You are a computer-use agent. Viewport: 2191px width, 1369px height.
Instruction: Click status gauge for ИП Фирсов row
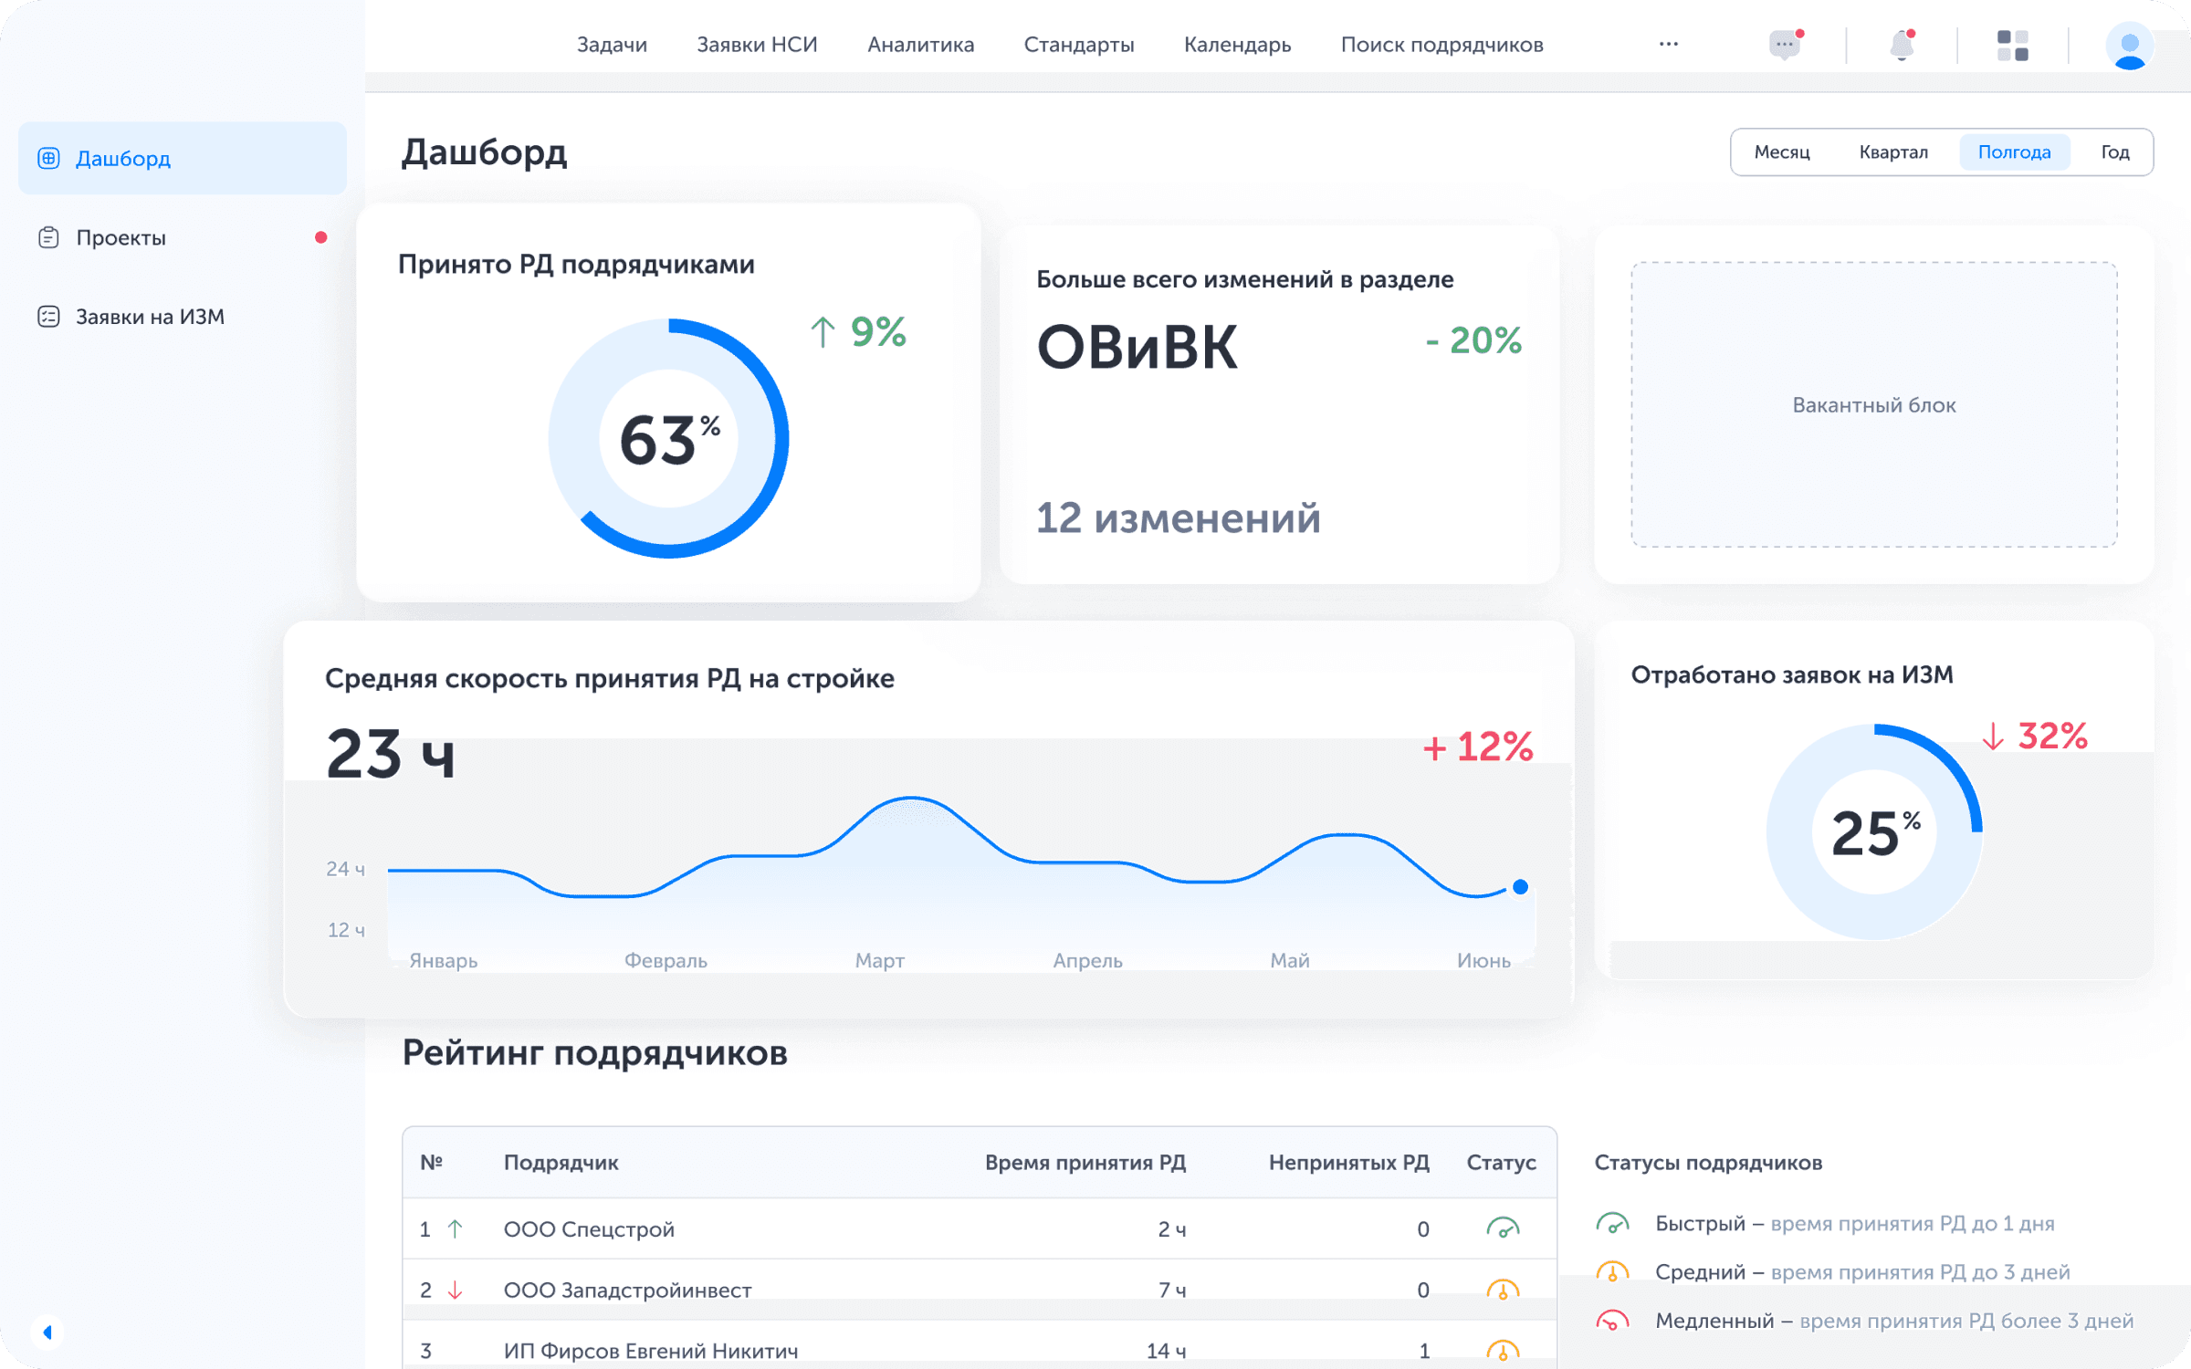coord(1503,1349)
